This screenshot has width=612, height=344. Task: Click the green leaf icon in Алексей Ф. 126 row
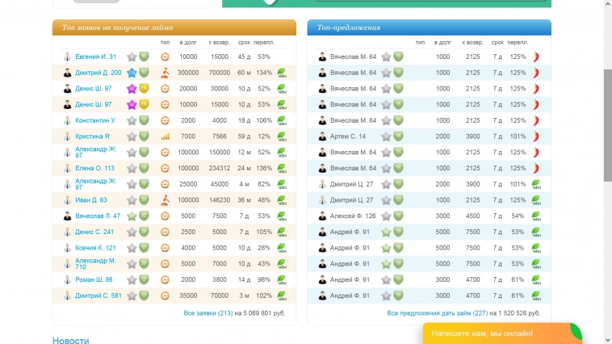pos(535,216)
